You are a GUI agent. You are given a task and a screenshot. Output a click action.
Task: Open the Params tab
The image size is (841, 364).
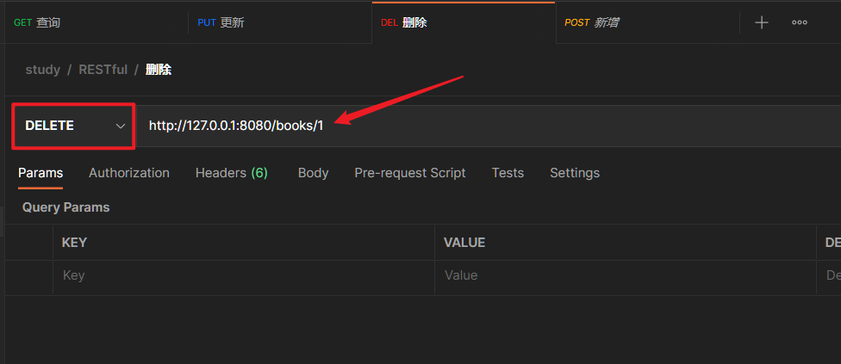click(x=40, y=173)
